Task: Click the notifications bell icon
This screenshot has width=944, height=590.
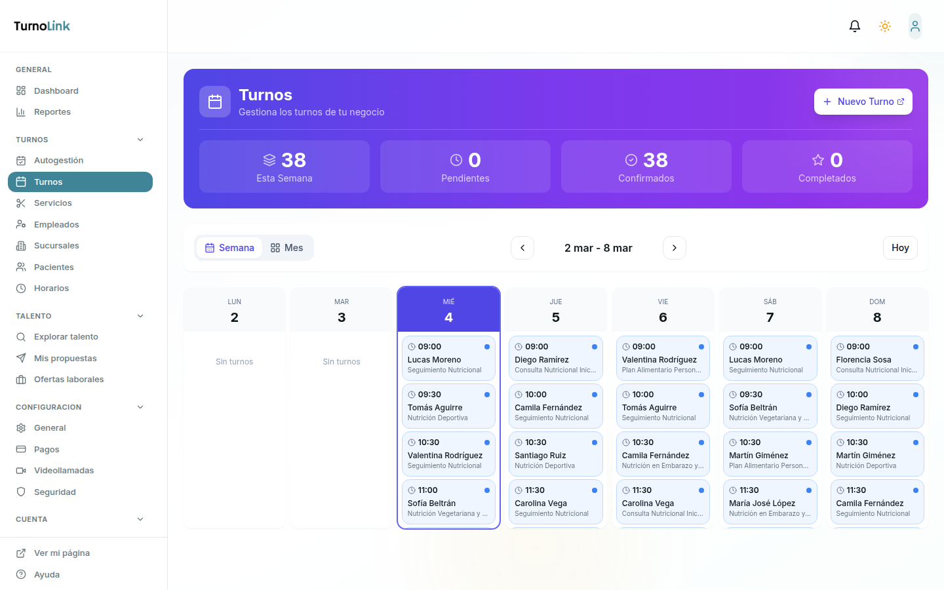Action: (x=855, y=26)
